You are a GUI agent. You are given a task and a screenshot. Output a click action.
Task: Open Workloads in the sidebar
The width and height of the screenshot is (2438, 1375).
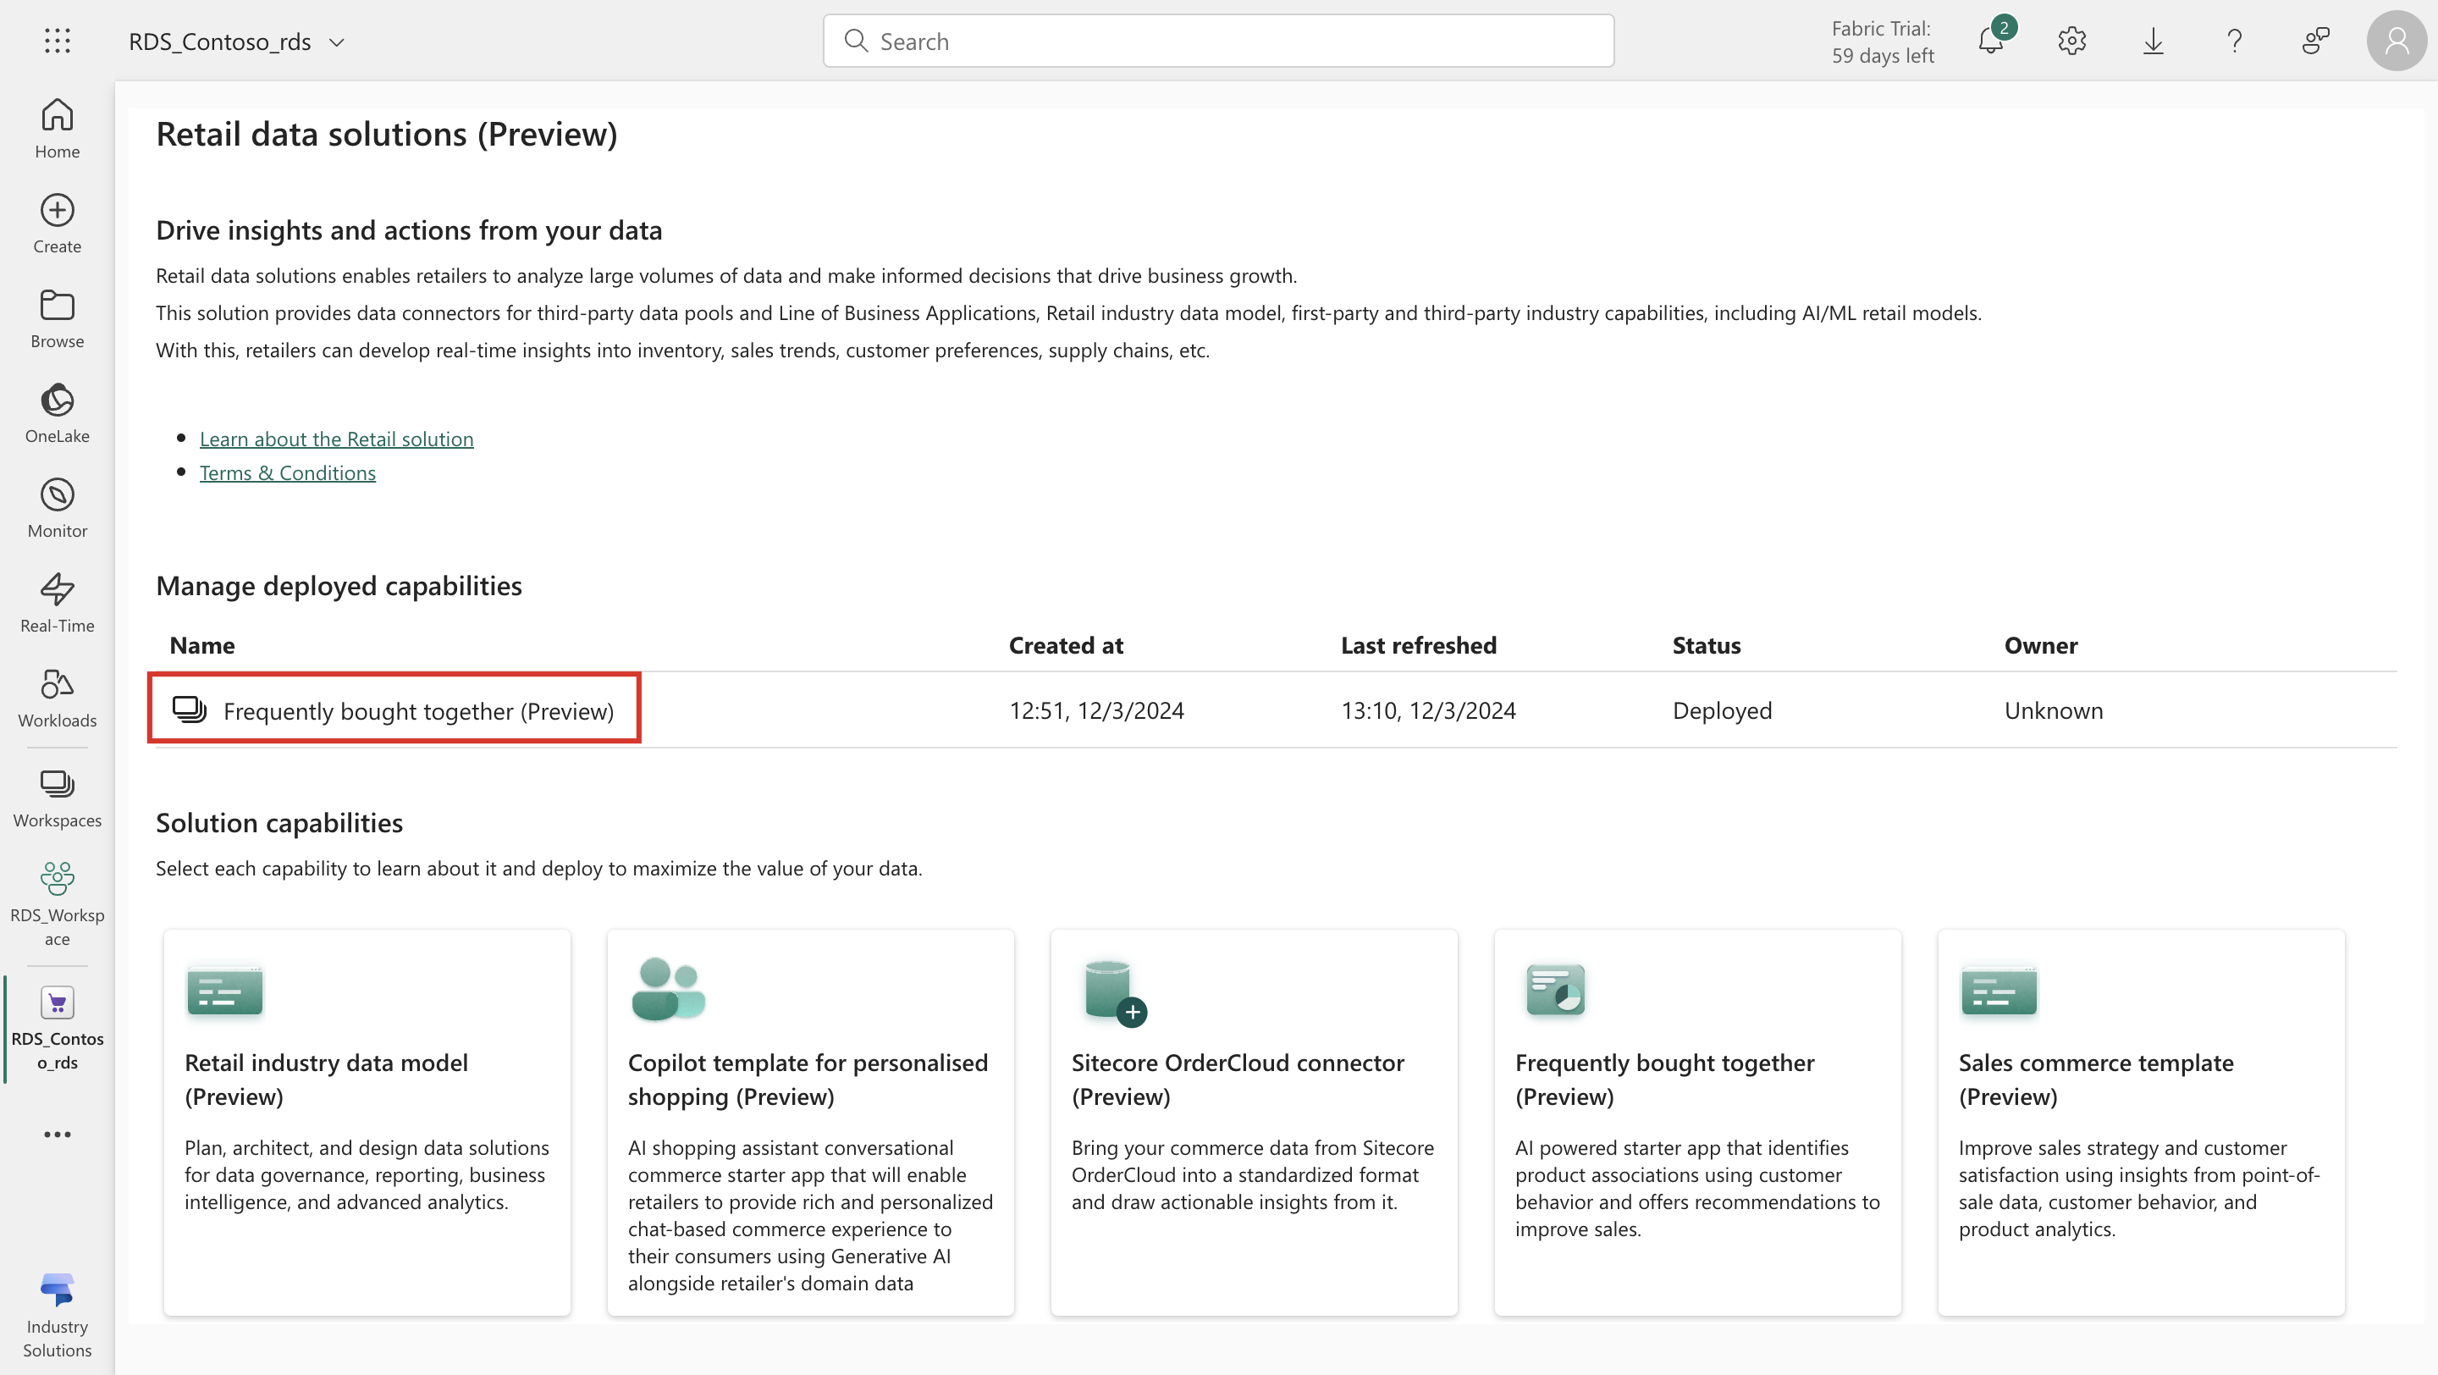[x=57, y=698]
